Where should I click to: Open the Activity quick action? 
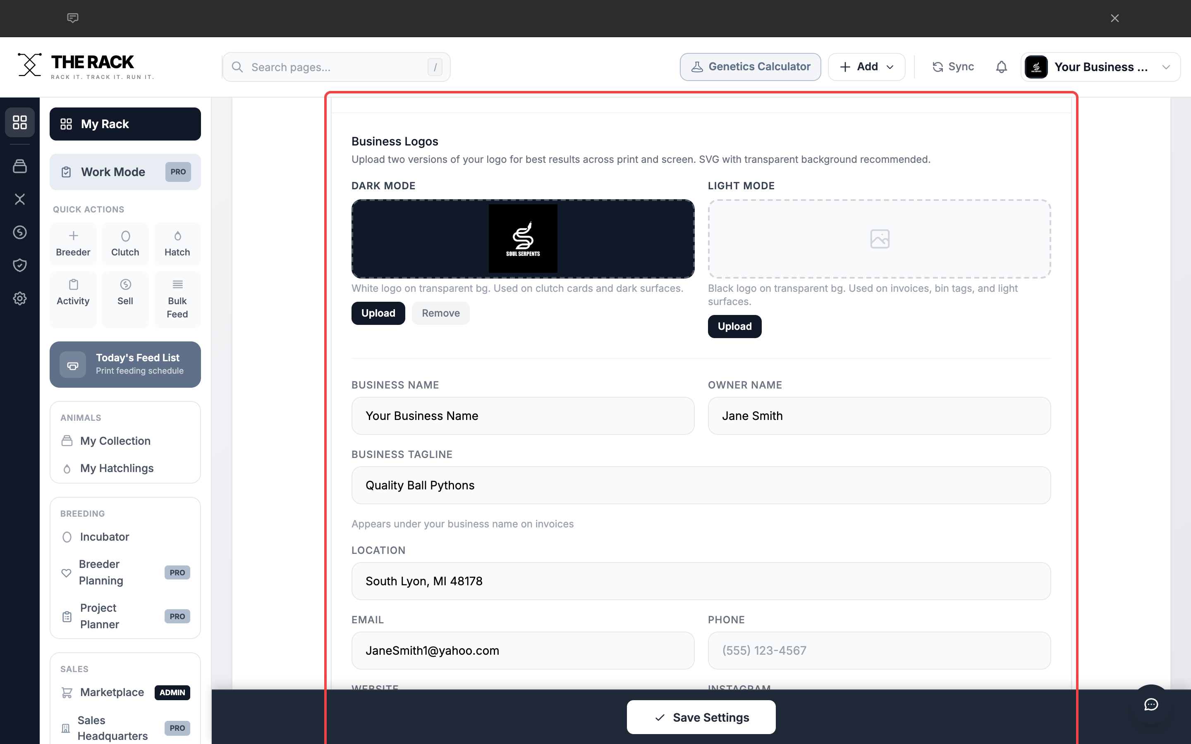[x=73, y=299]
